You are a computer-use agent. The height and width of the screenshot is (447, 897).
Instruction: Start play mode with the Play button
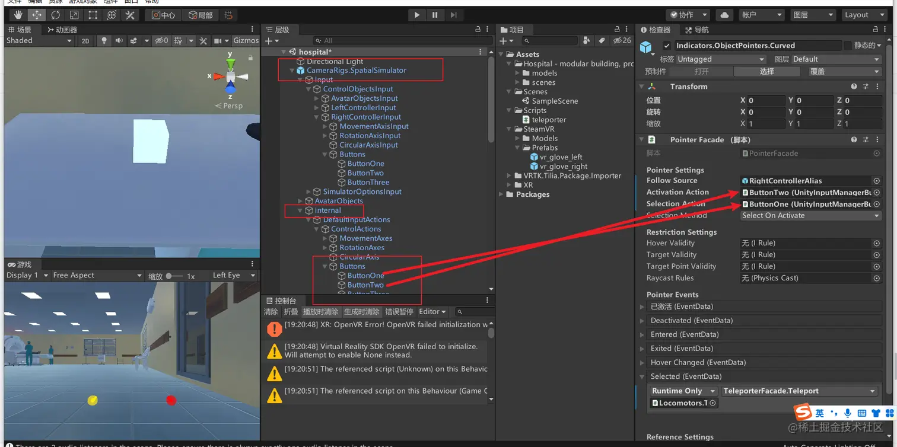click(417, 15)
